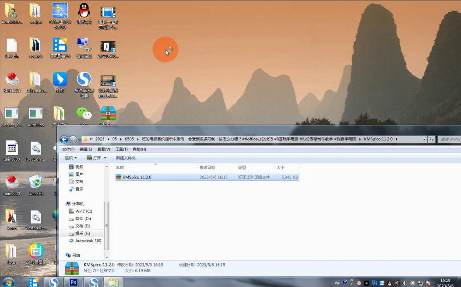
Task: Expand breadcrumb arrow after 2023
Action: click(108, 139)
